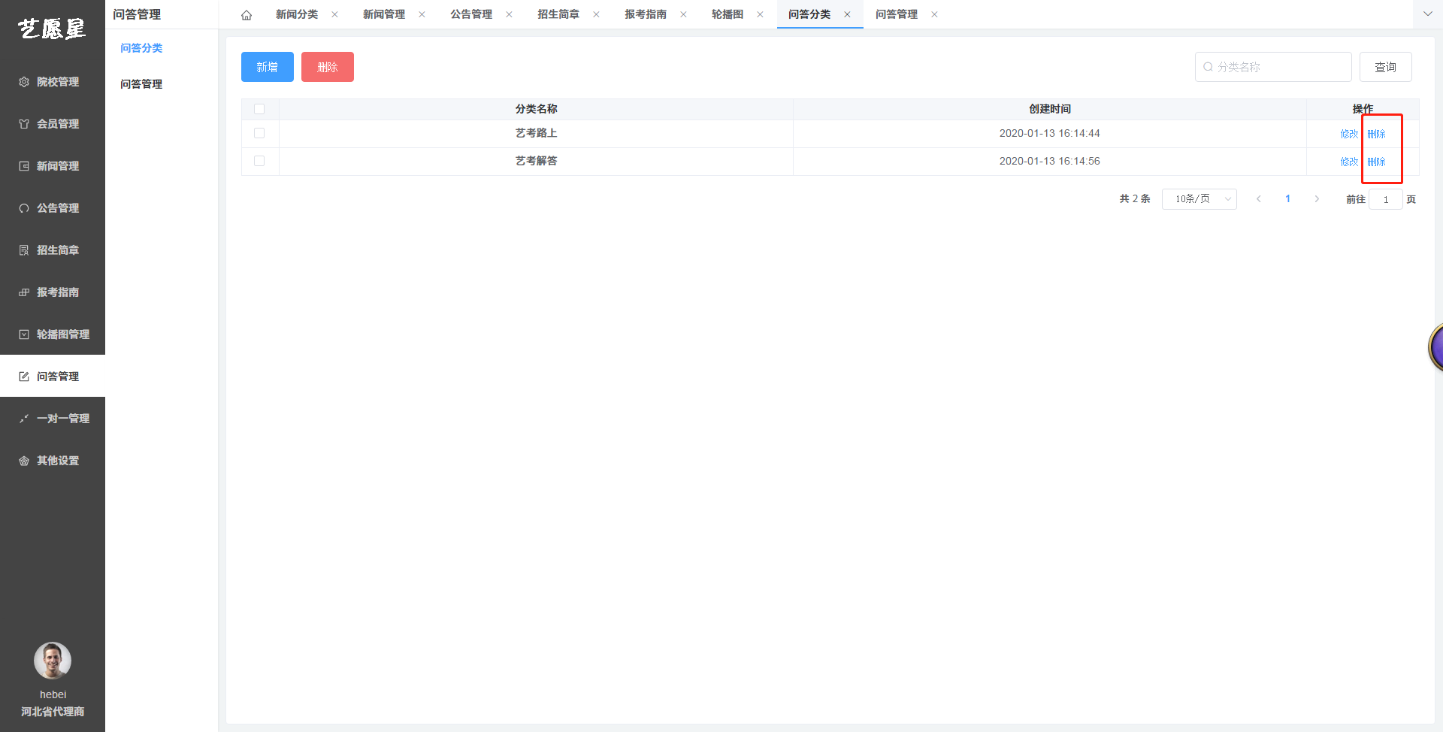Open 招生简章 sidebar item

click(53, 250)
